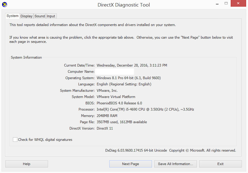
Task: Enable Check for WHQL digital signatures
Action: (15, 140)
